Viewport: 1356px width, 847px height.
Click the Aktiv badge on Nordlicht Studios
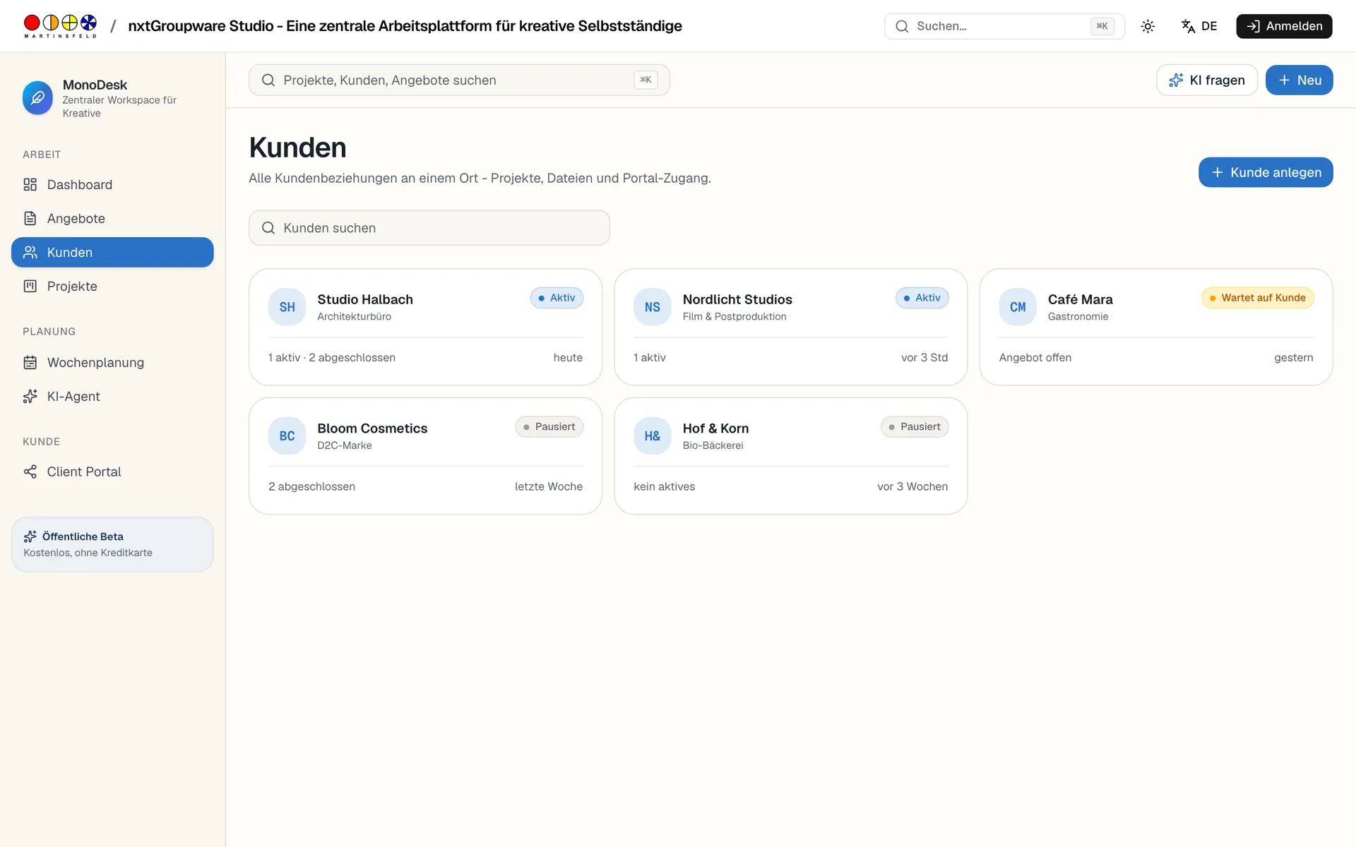point(922,298)
